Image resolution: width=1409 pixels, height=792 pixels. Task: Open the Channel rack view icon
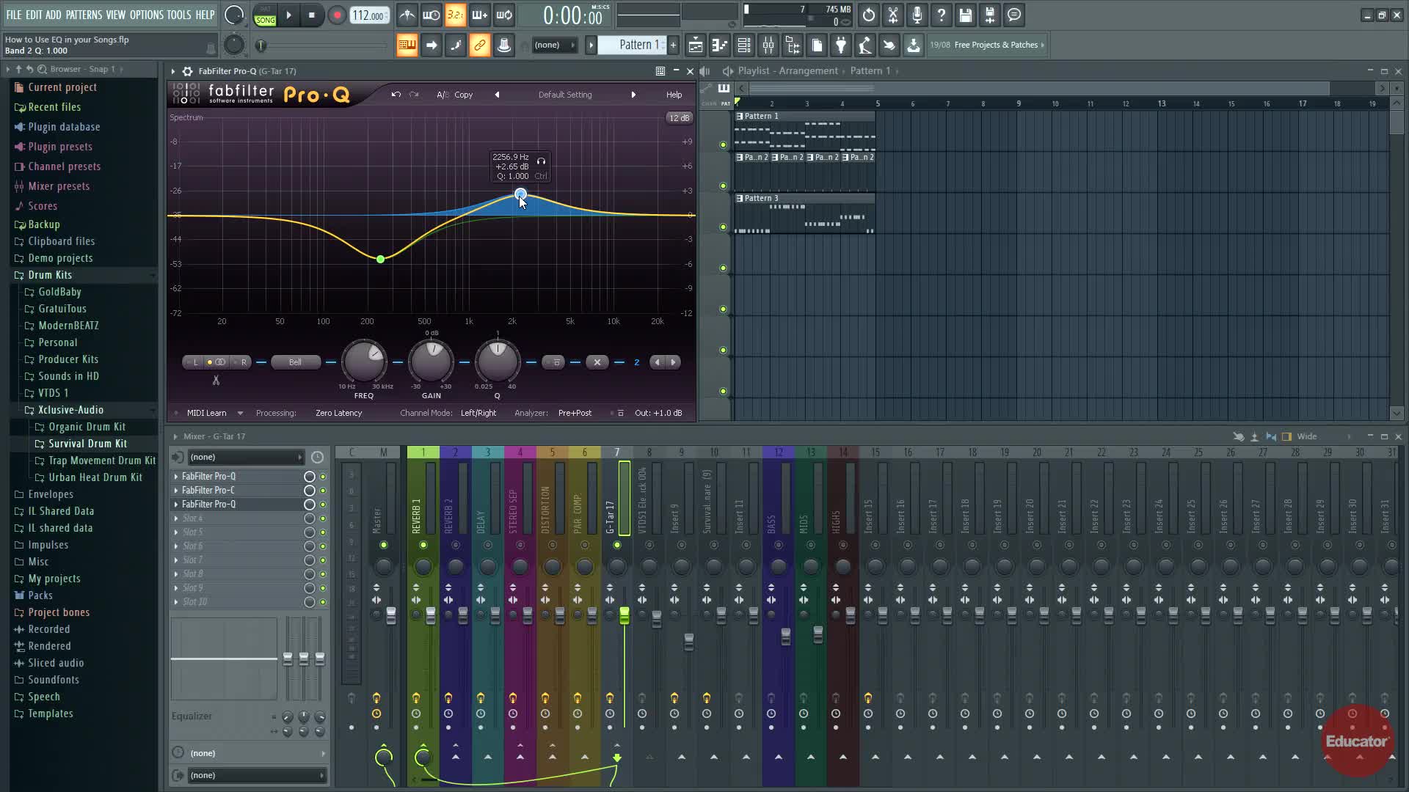coord(743,45)
